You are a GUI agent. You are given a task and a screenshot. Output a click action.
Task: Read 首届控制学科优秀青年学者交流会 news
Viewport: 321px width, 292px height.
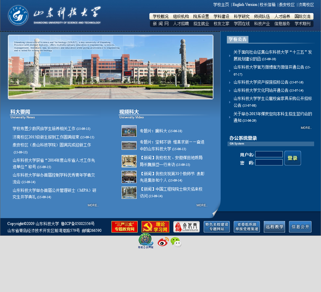pos(54,178)
